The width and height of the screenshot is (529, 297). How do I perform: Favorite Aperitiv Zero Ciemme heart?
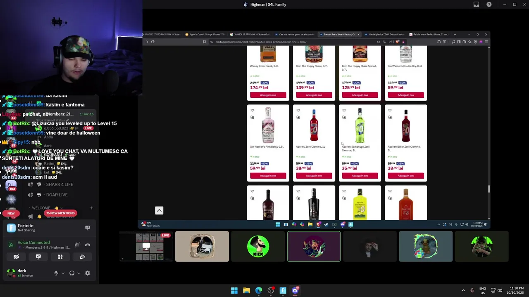coord(298,111)
